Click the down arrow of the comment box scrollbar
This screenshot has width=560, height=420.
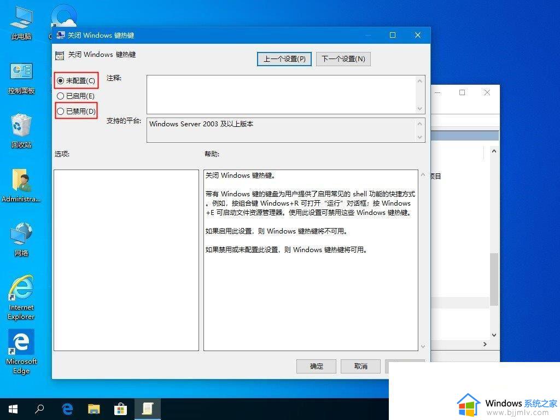tap(419, 108)
